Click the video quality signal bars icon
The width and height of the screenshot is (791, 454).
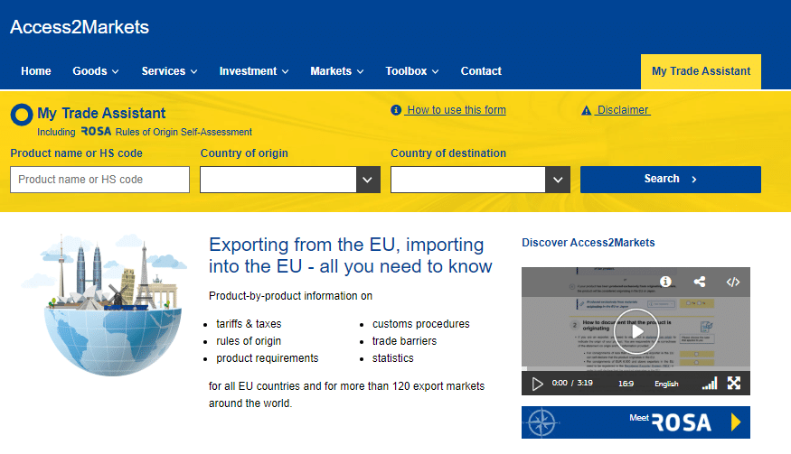click(710, 384)
